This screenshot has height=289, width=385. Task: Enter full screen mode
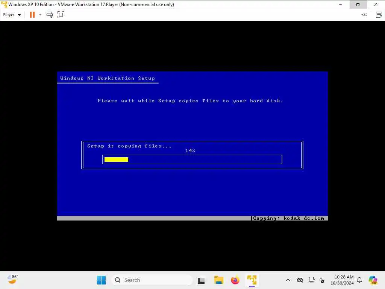(x=61, y=15)
